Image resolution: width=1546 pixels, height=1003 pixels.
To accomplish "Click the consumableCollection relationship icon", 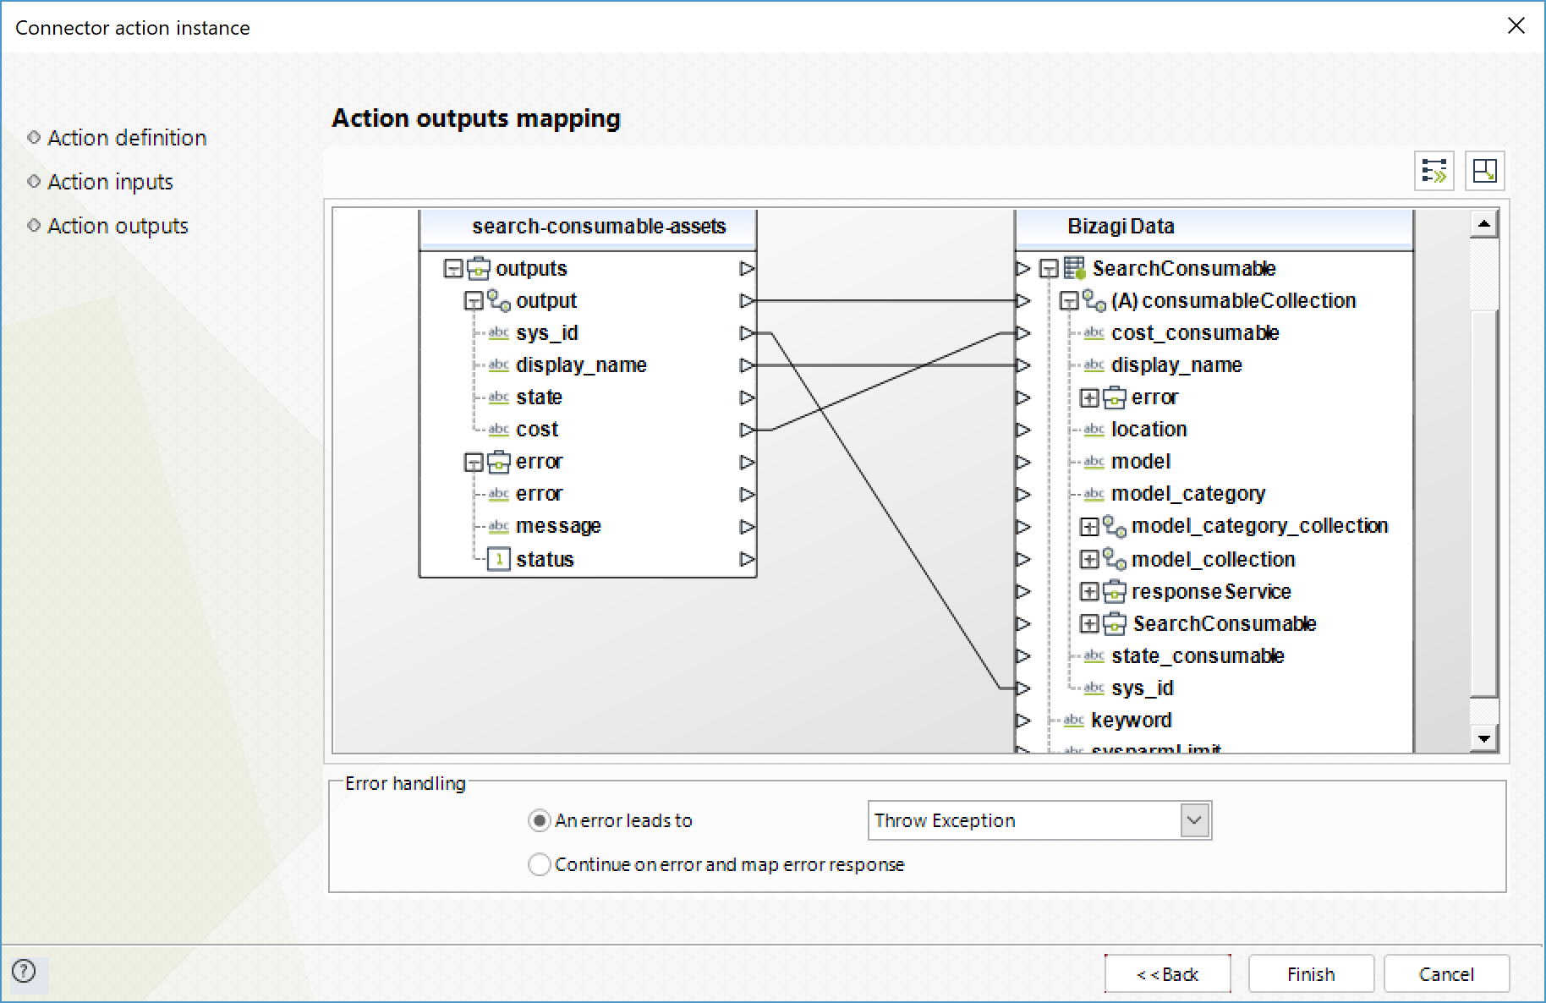I will point(1094,300).
